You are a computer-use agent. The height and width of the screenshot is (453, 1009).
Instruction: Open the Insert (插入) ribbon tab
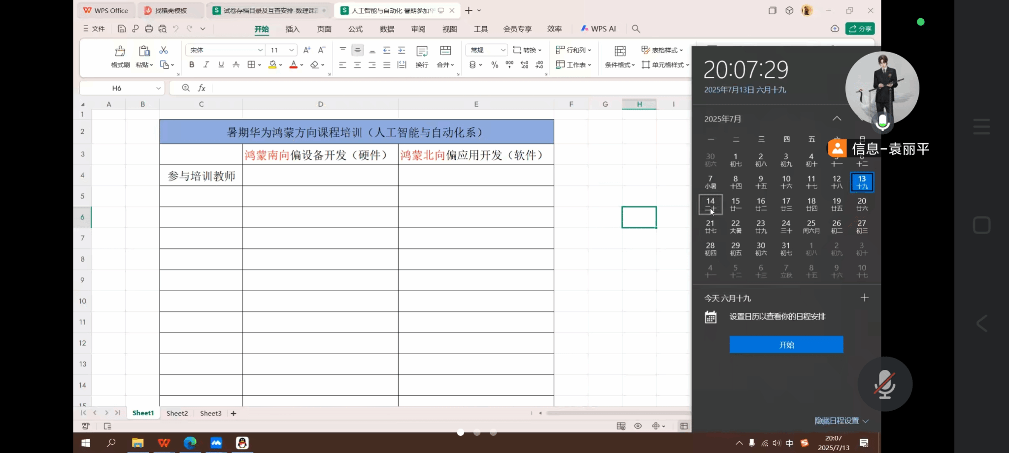coord(293,29)
